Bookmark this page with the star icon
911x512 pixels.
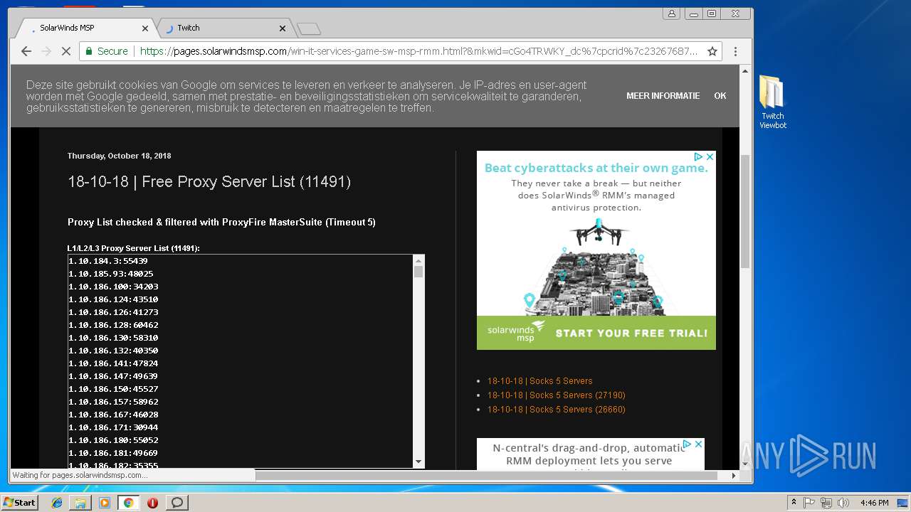point(712,51)
